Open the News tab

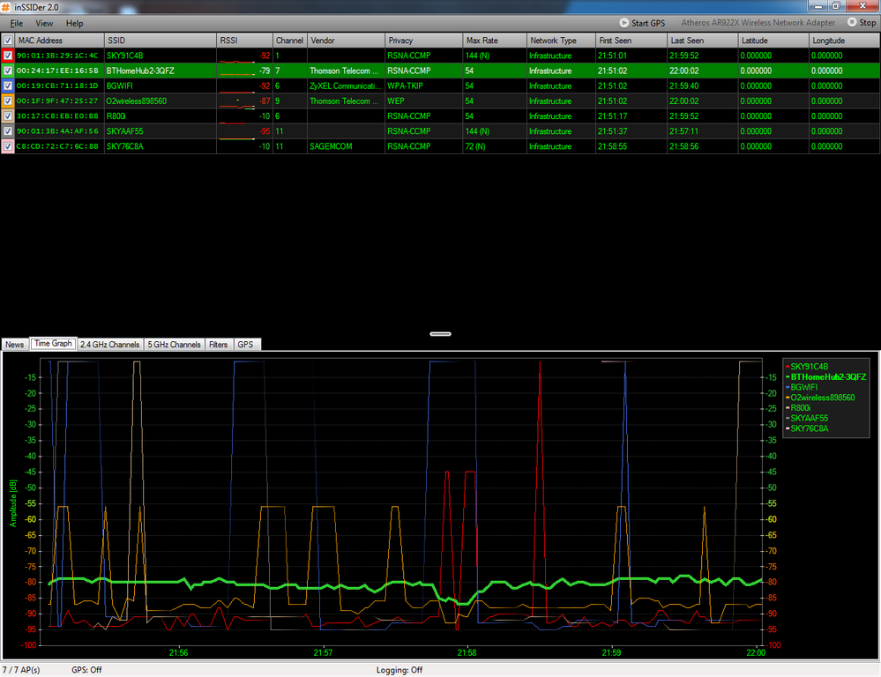(x=15, y=345)
